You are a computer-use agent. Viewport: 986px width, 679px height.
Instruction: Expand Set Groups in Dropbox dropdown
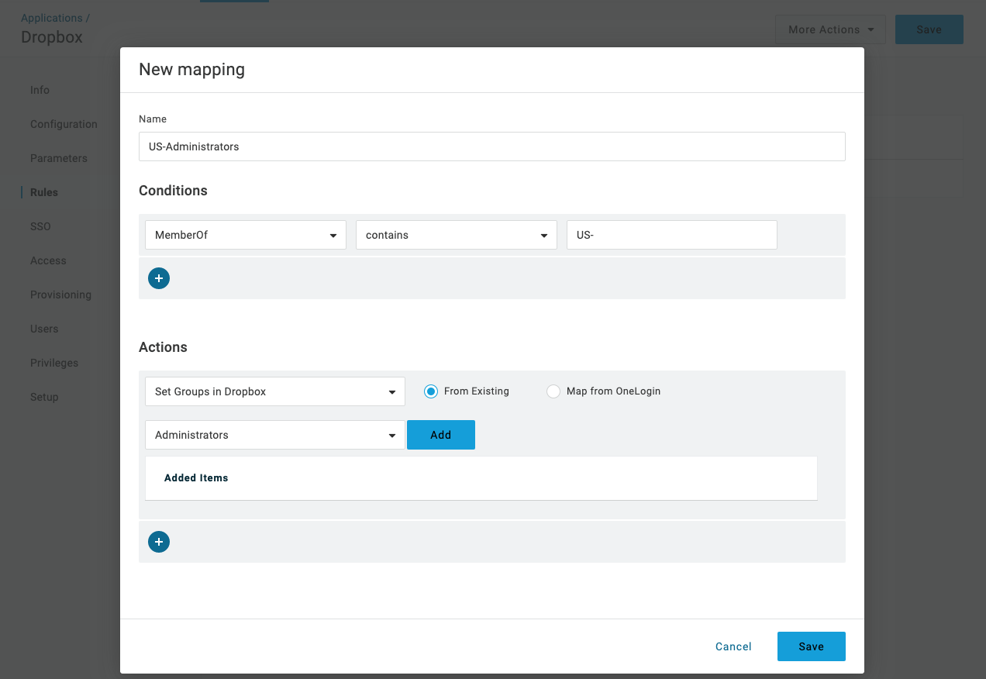pos(275,391)
